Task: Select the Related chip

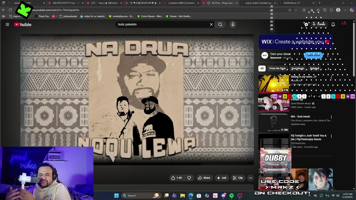Action: point(315,68)
